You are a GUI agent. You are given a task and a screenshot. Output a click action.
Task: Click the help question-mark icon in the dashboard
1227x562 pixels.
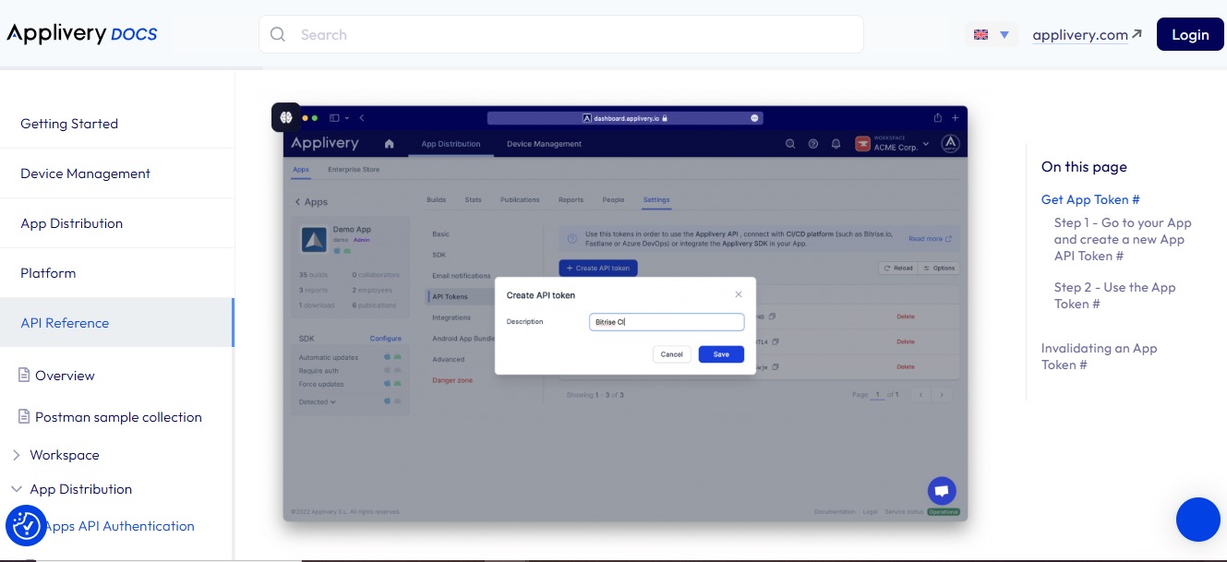tap(812, 144)
